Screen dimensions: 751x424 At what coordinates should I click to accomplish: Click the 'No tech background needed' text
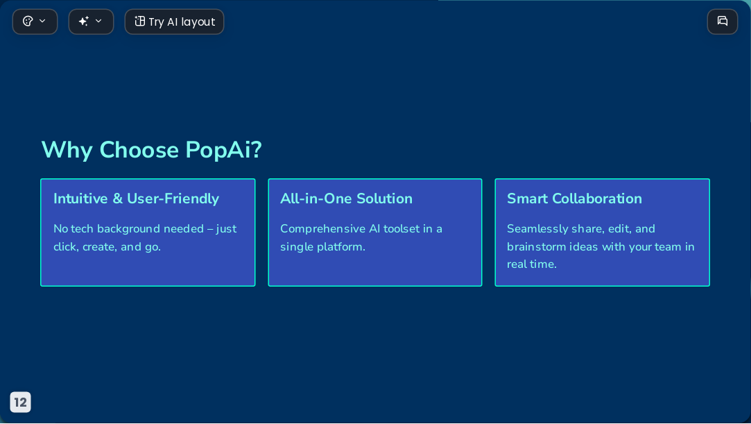(x=145, y=237)
